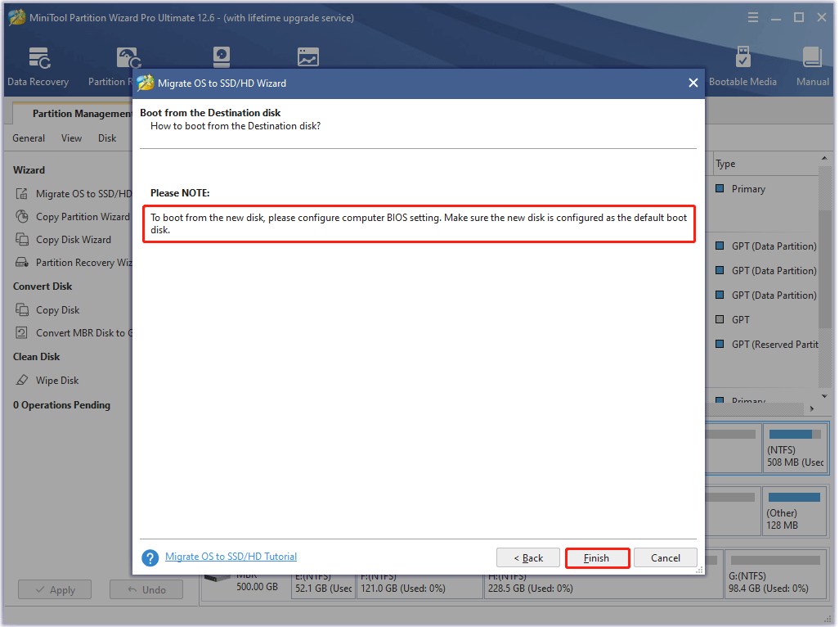
Task: Click the first Primary type row
Action: [x=741, y=189]
